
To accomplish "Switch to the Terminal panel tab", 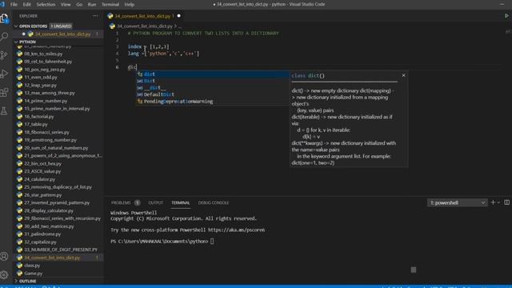I will click(181, 202).
